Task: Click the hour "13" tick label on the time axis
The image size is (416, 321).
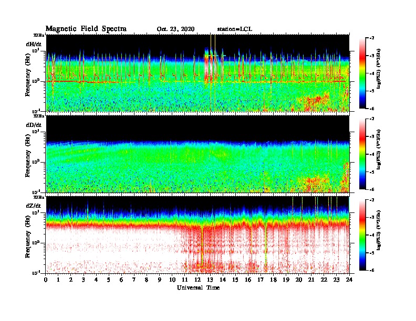Action: [x=210, y=280]
